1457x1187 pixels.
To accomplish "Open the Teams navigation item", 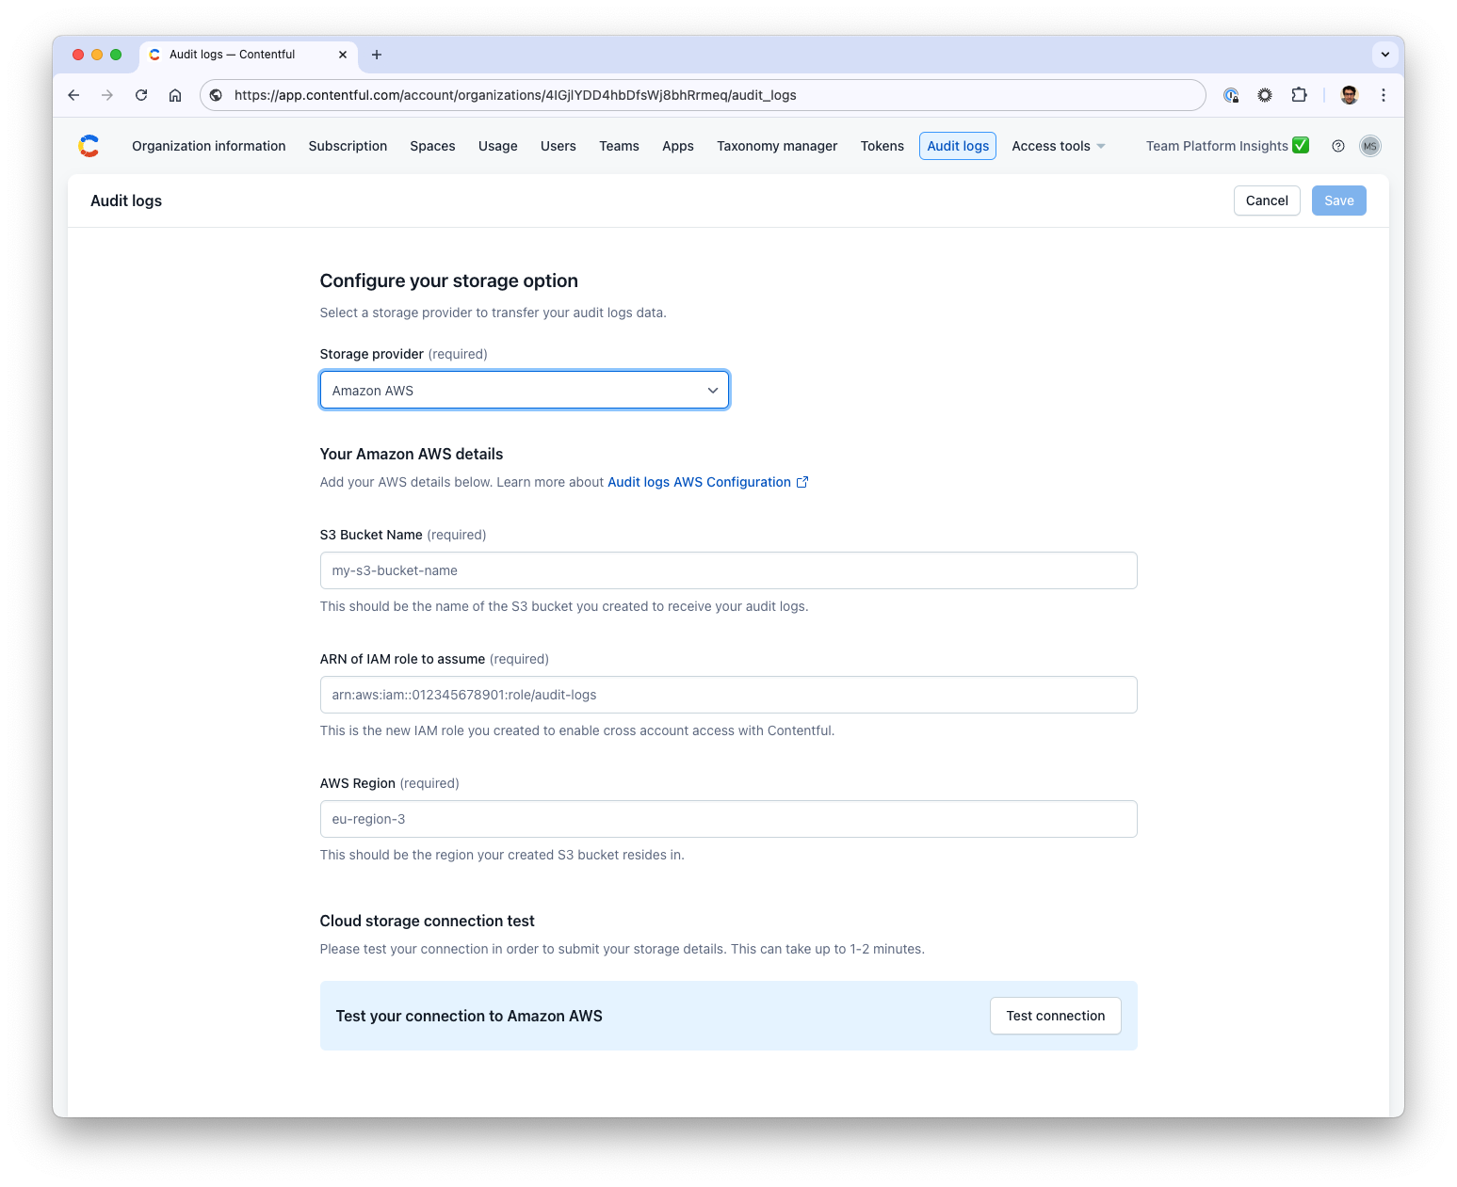I will [619, 146].
